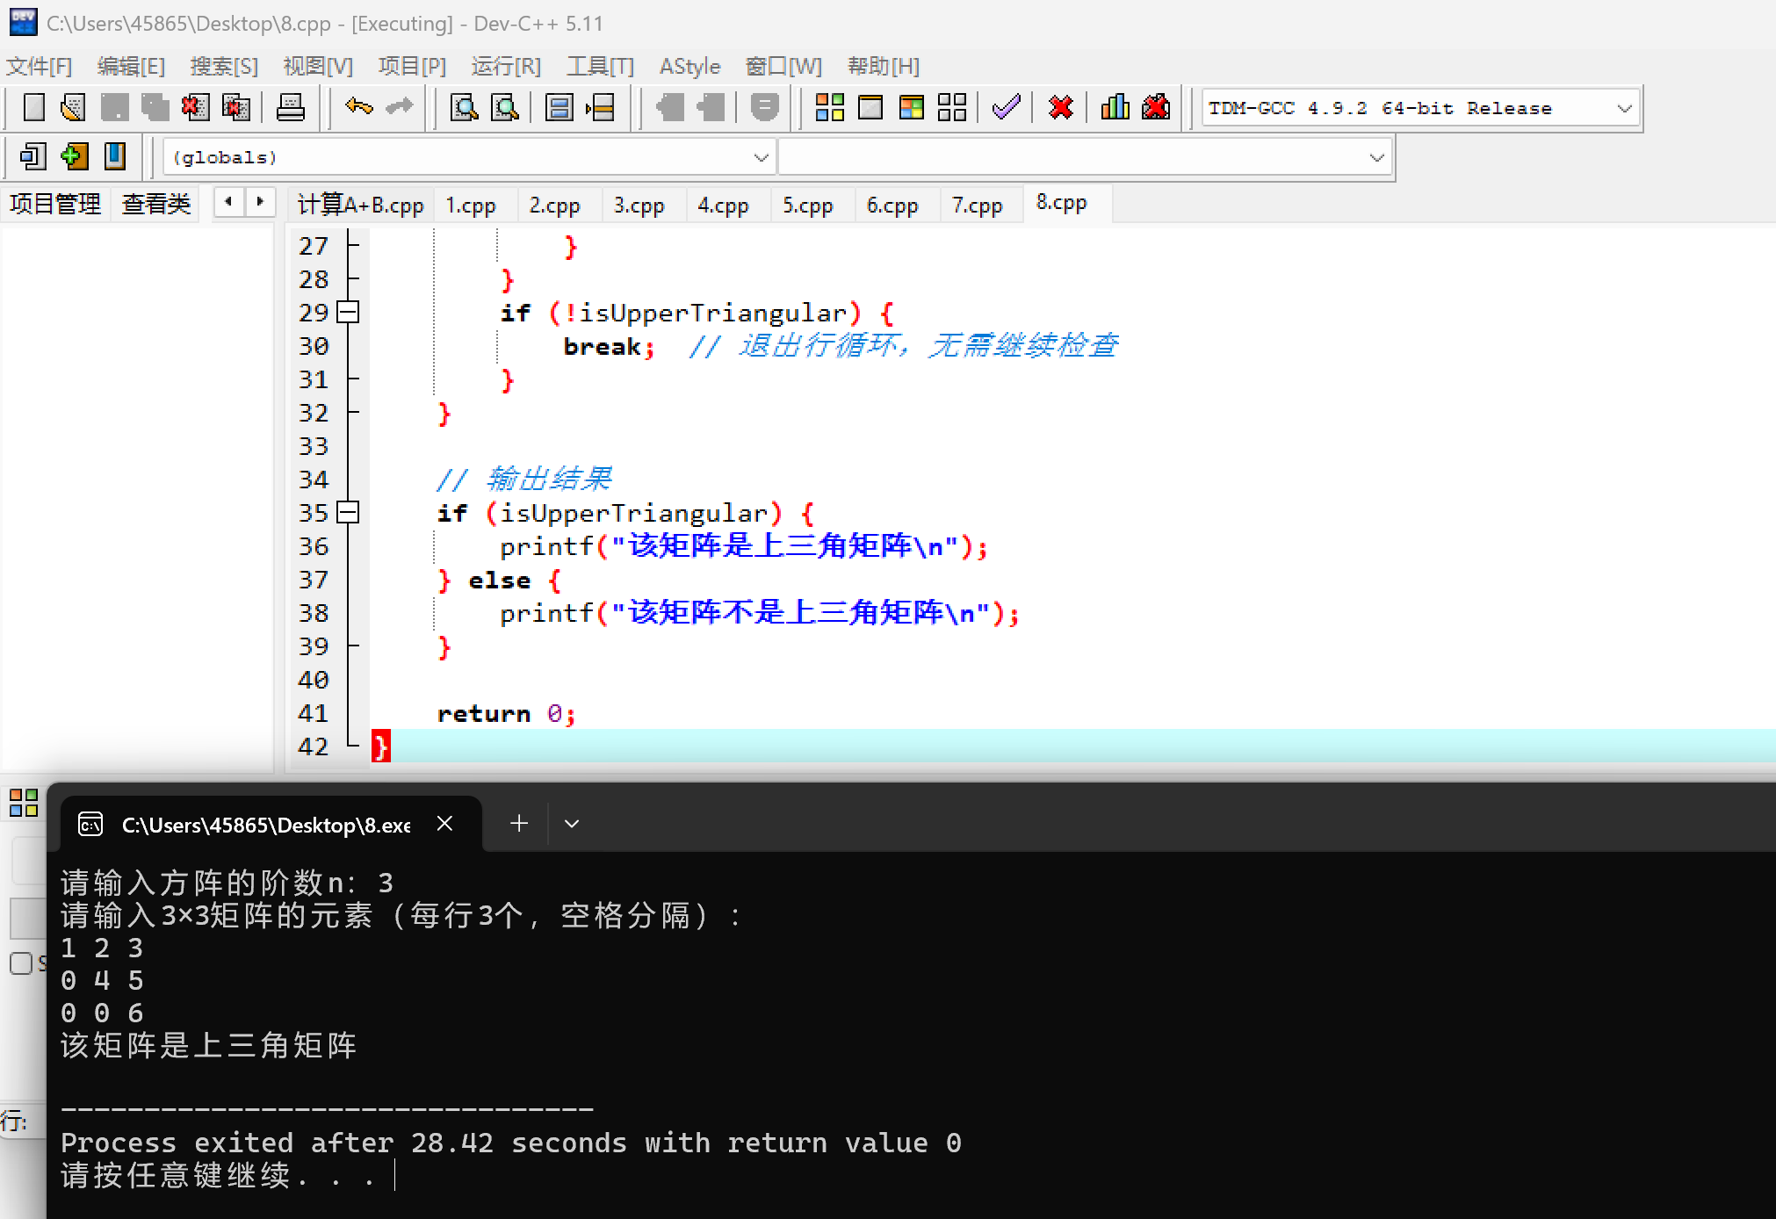
Task: Click the Run icon next to Compile
Action: tap(870, 108)
